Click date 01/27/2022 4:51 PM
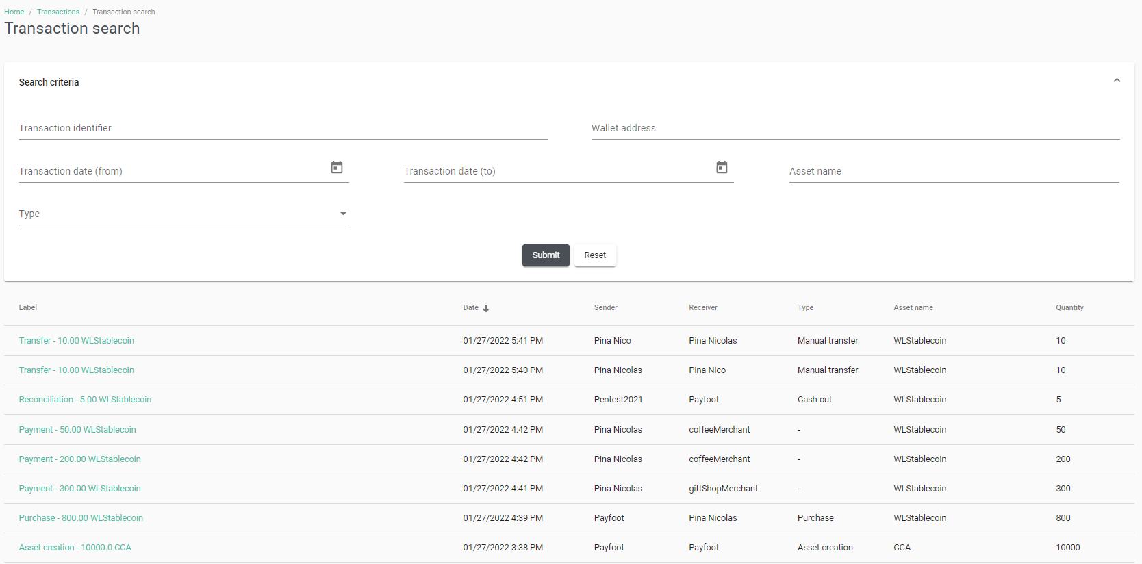 coord(503,400)
